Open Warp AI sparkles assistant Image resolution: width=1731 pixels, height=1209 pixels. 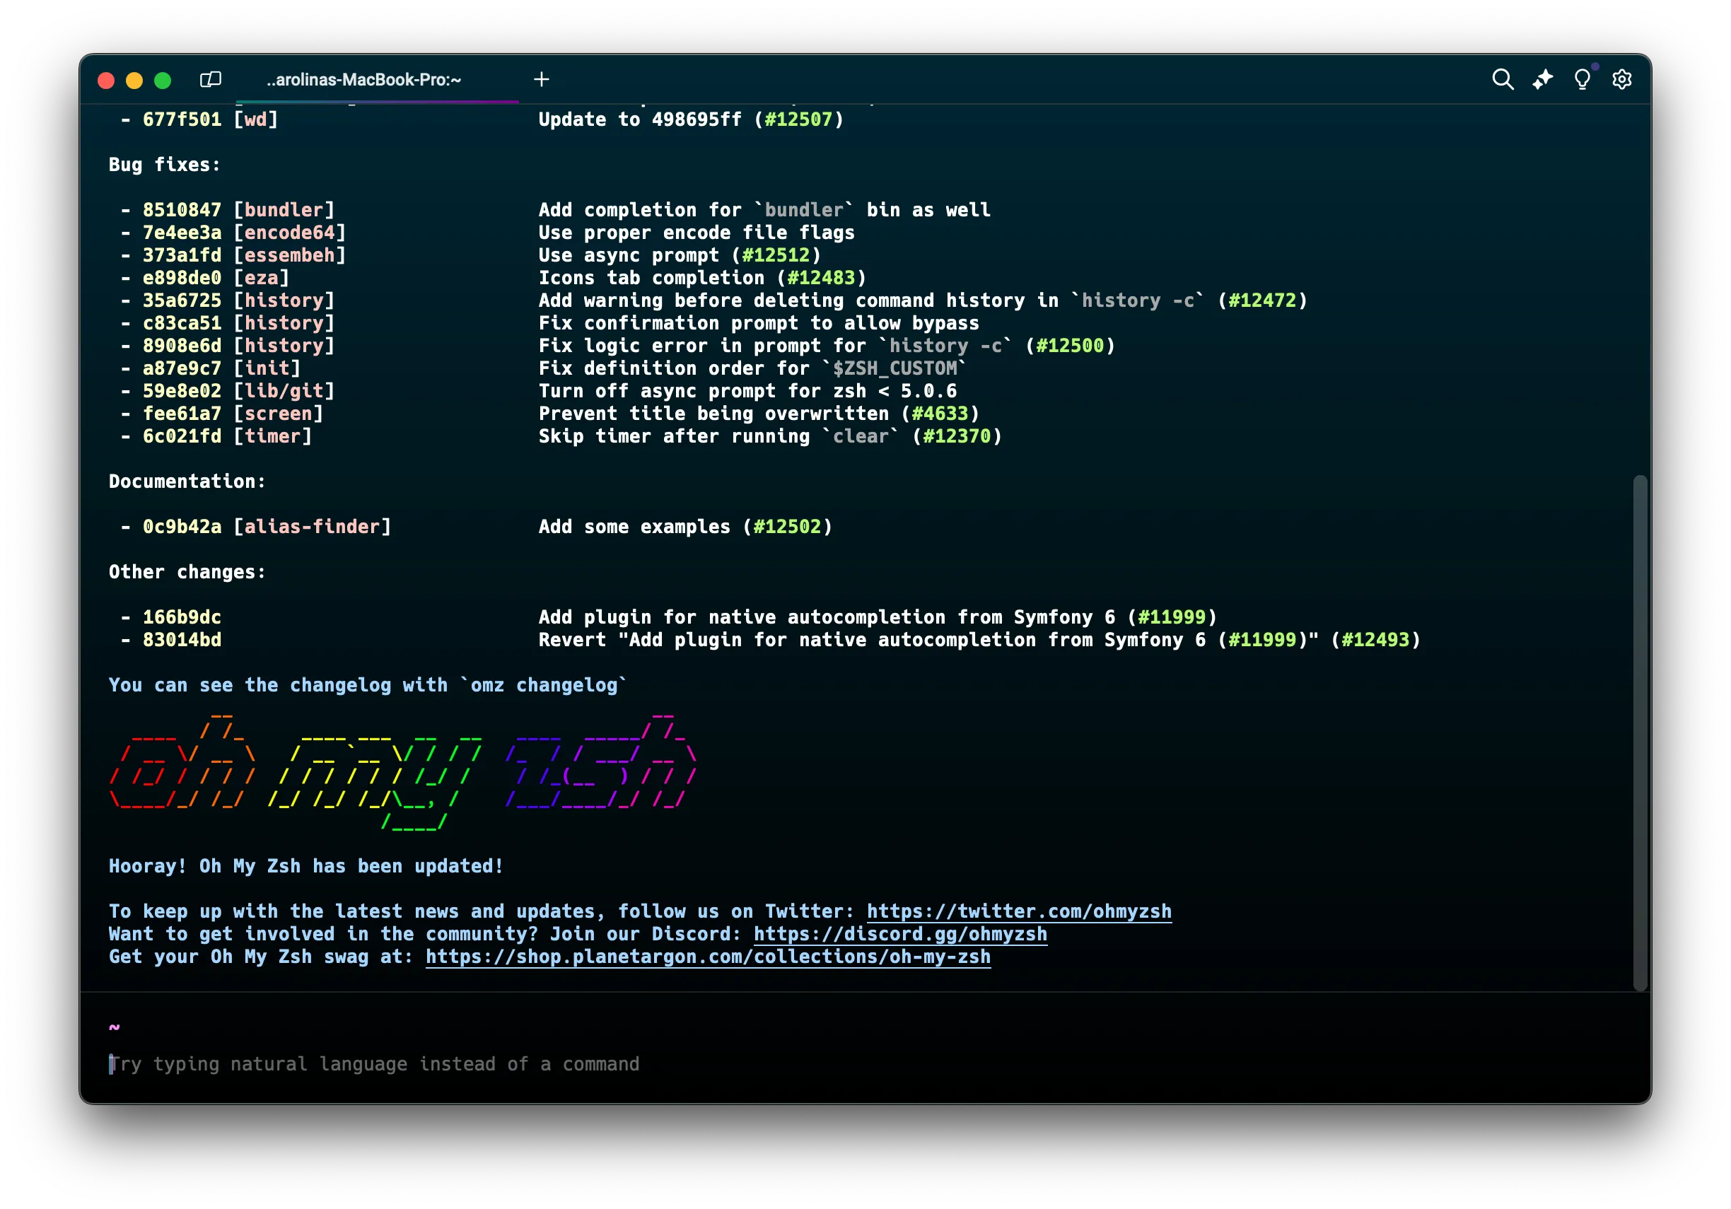[1542, 79]
